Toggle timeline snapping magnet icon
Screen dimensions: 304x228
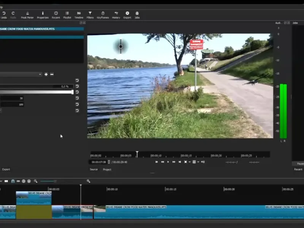13,181
